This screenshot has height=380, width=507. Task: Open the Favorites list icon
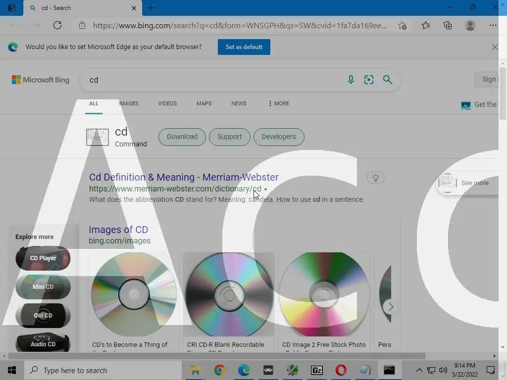tap(426, 25)
